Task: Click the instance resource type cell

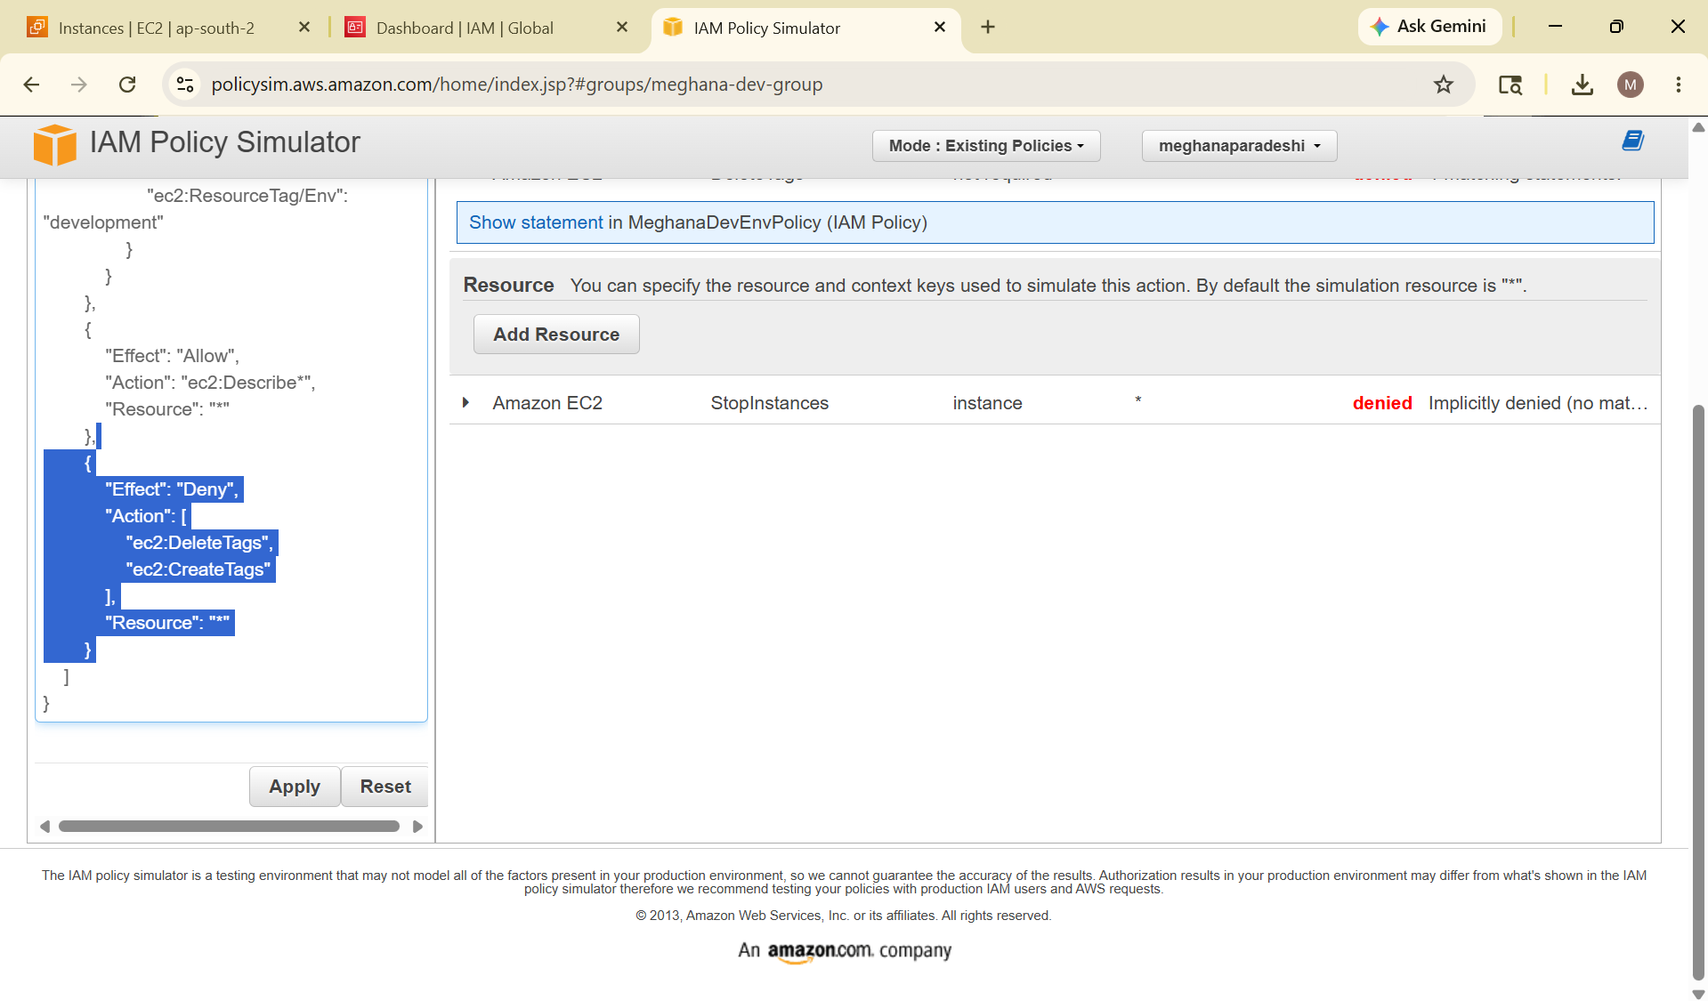Action: click(987, 403)
